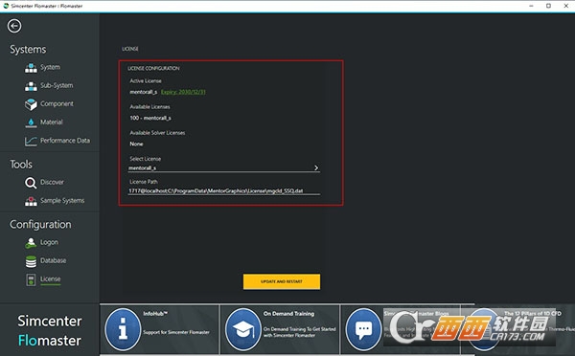Click the Expiry 2030/12/31 link

183,92
